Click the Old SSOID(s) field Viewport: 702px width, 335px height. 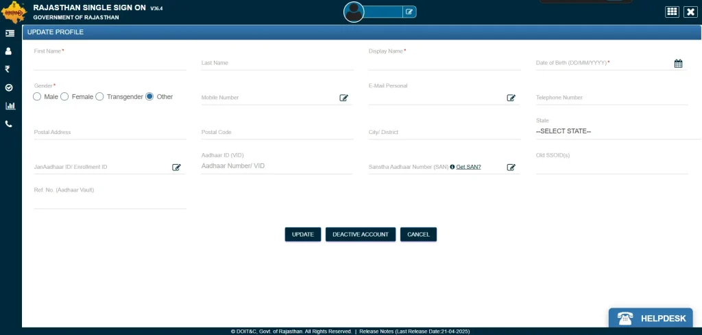(x=612, y=167)
